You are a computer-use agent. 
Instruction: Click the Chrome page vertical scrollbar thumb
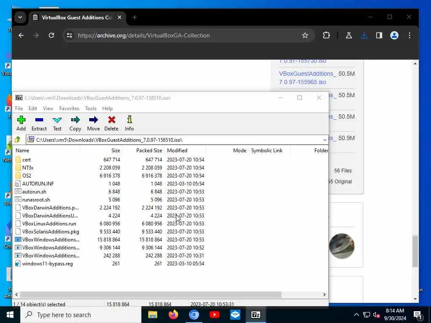(415, 251)
